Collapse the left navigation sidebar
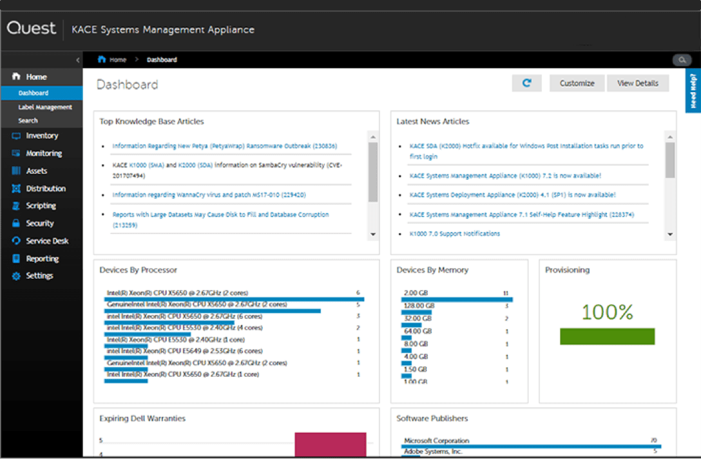The image size is (701, 467). pos(78,60)
